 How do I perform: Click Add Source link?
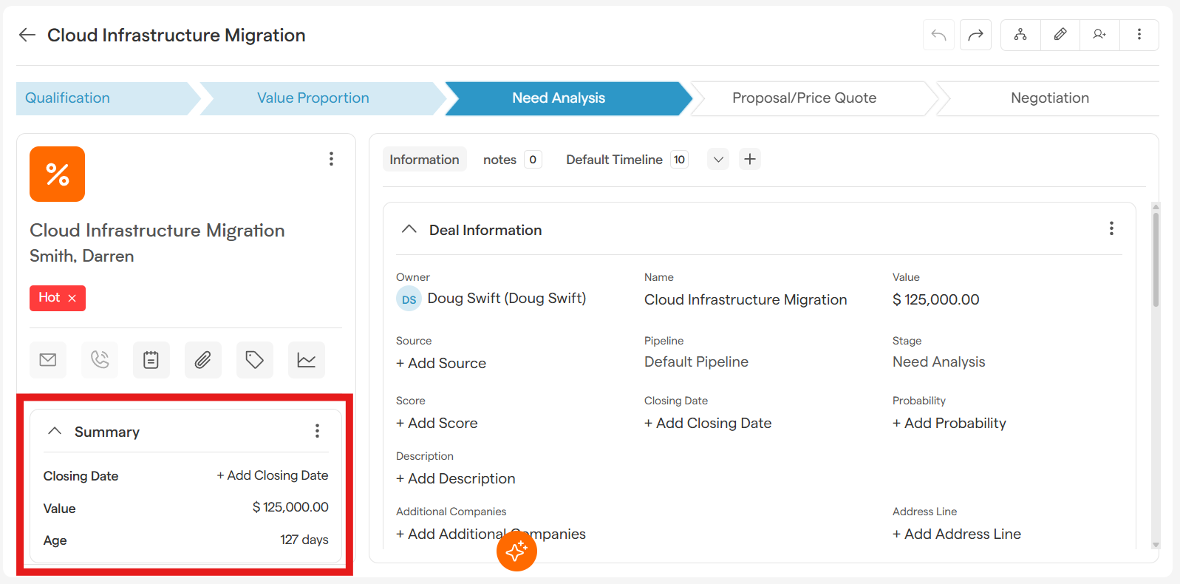coord(441,363)
